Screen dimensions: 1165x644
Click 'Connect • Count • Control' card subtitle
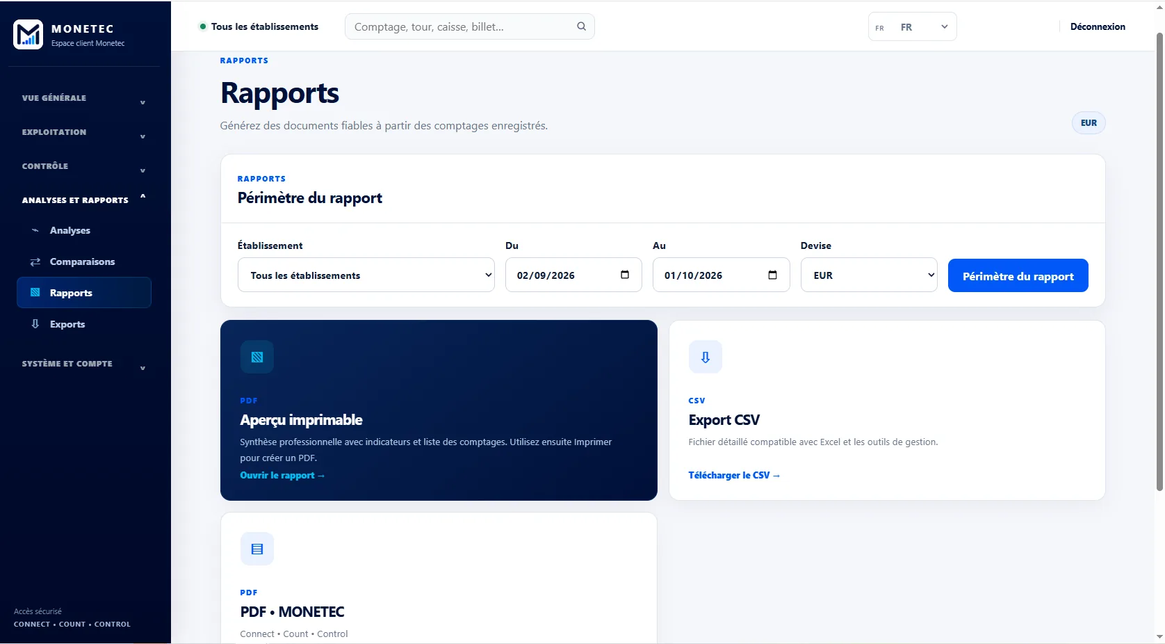click(x=294, y=634)
